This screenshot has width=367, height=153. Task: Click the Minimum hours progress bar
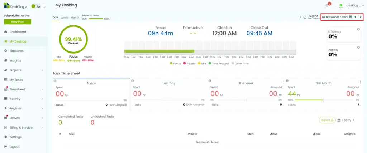96,19
